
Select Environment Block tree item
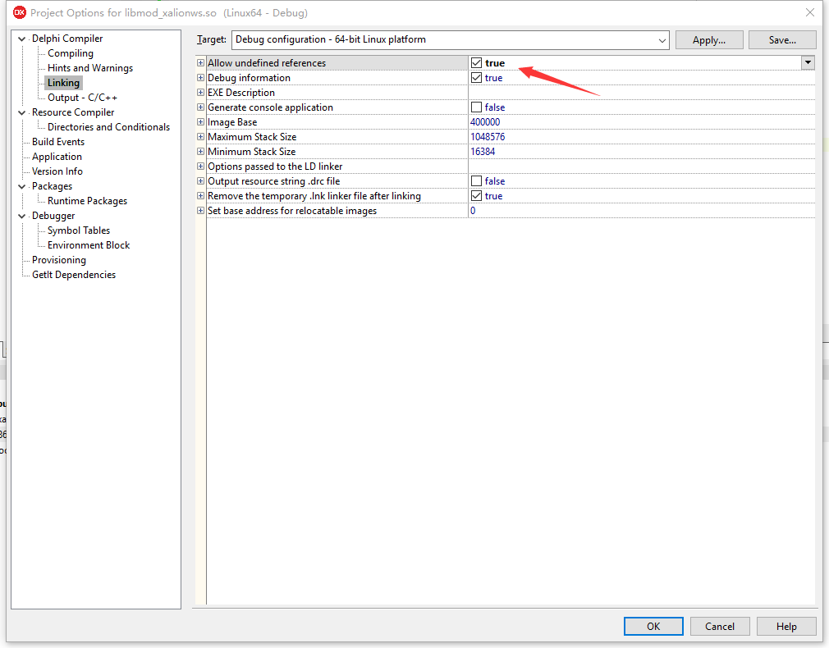click(89, 246)
